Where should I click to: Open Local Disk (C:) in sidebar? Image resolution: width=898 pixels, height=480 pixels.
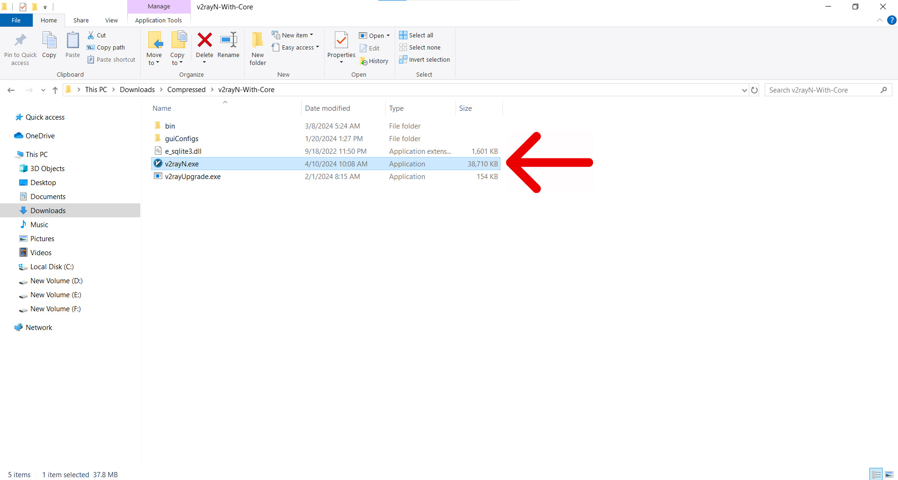(x=52, y=266)
